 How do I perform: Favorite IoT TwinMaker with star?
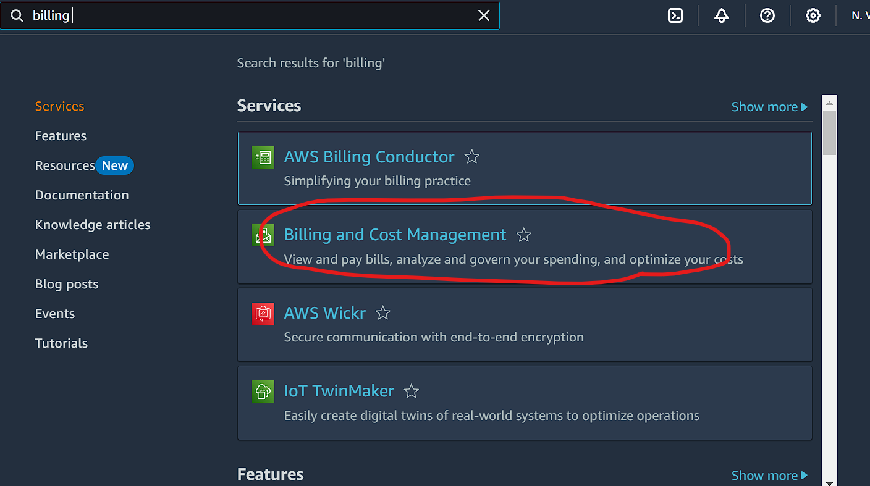point(412,391)
